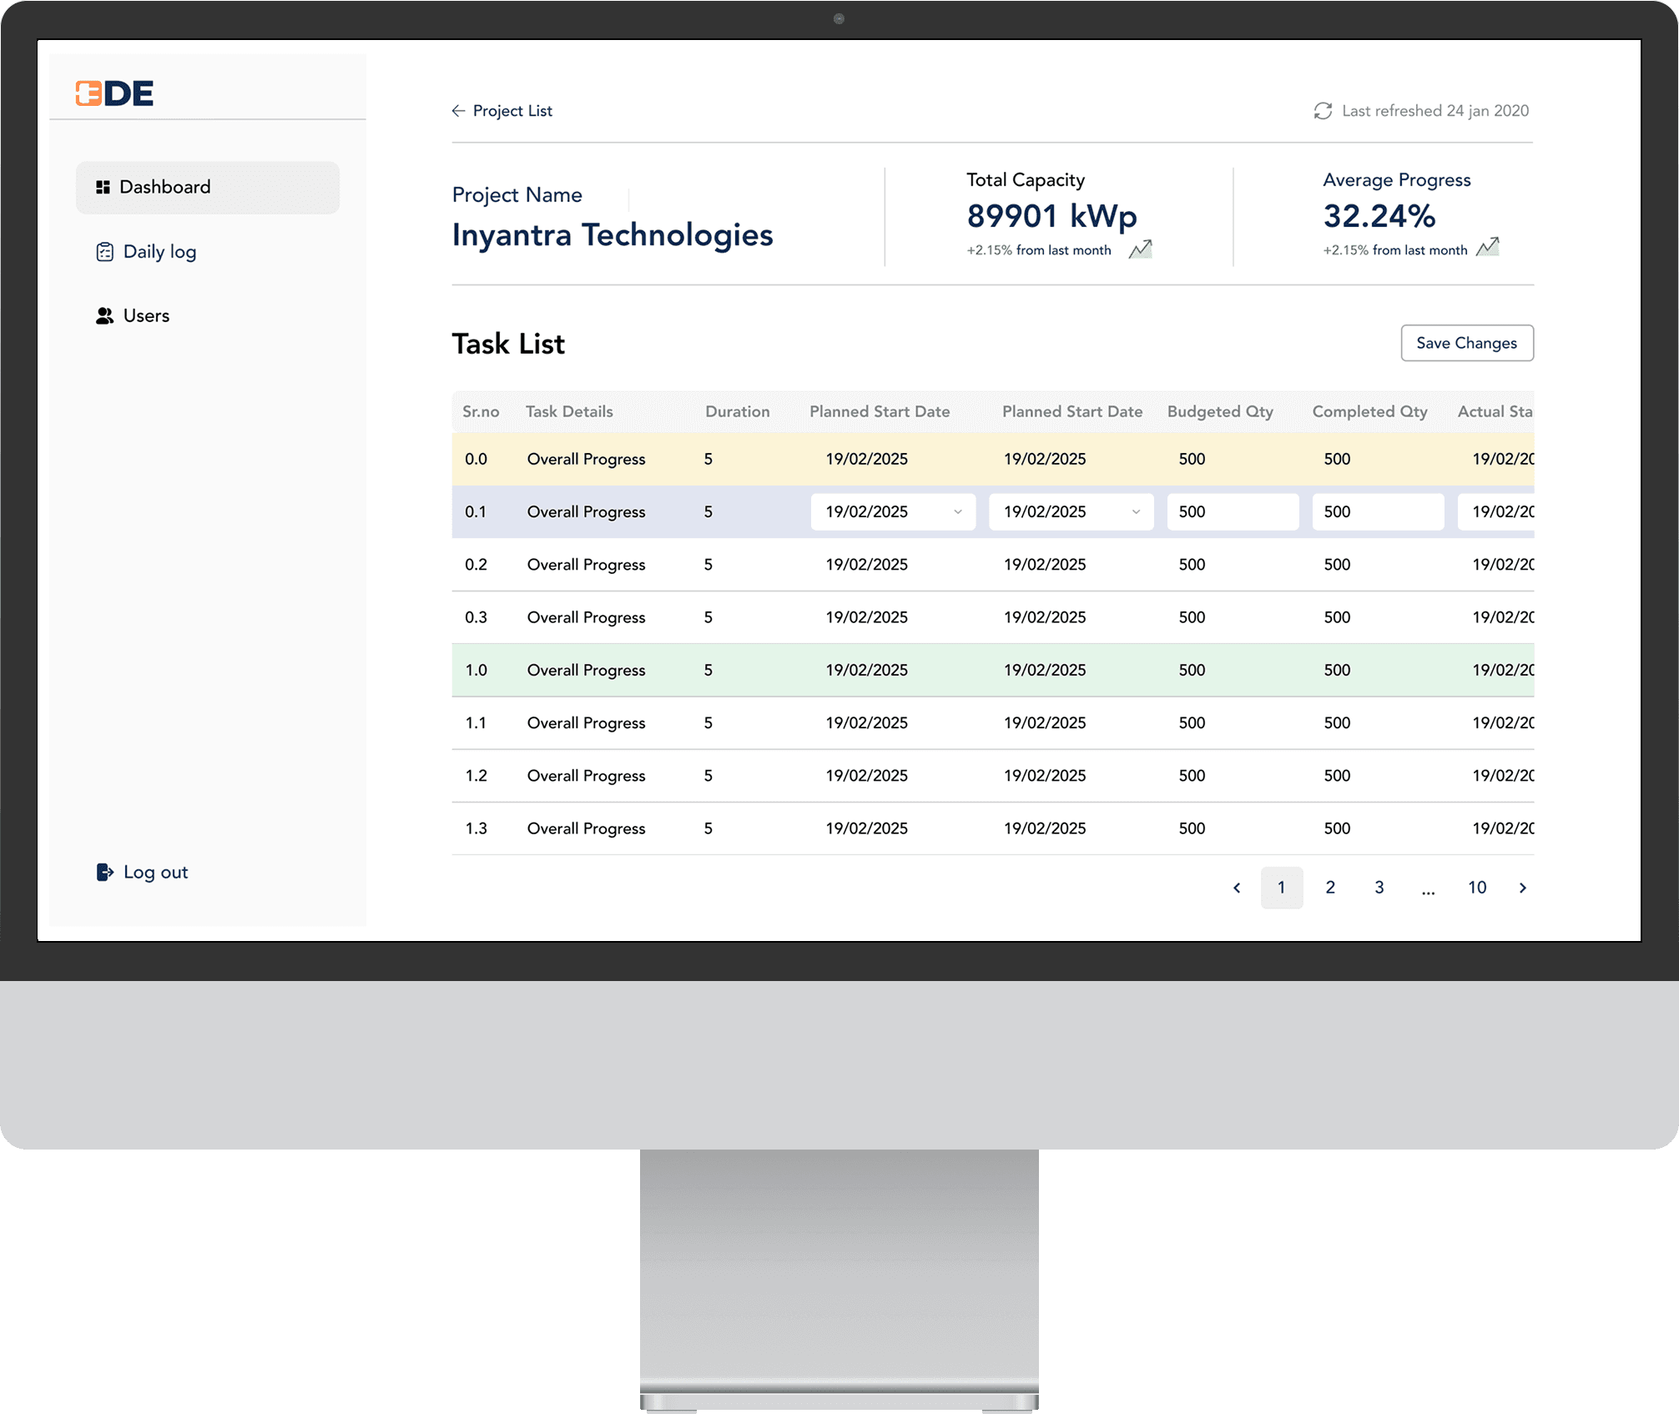Click the Daily log clipboard icon
The width and height of the screenshot is (1679, 1414).
click(x=104, y=252)
